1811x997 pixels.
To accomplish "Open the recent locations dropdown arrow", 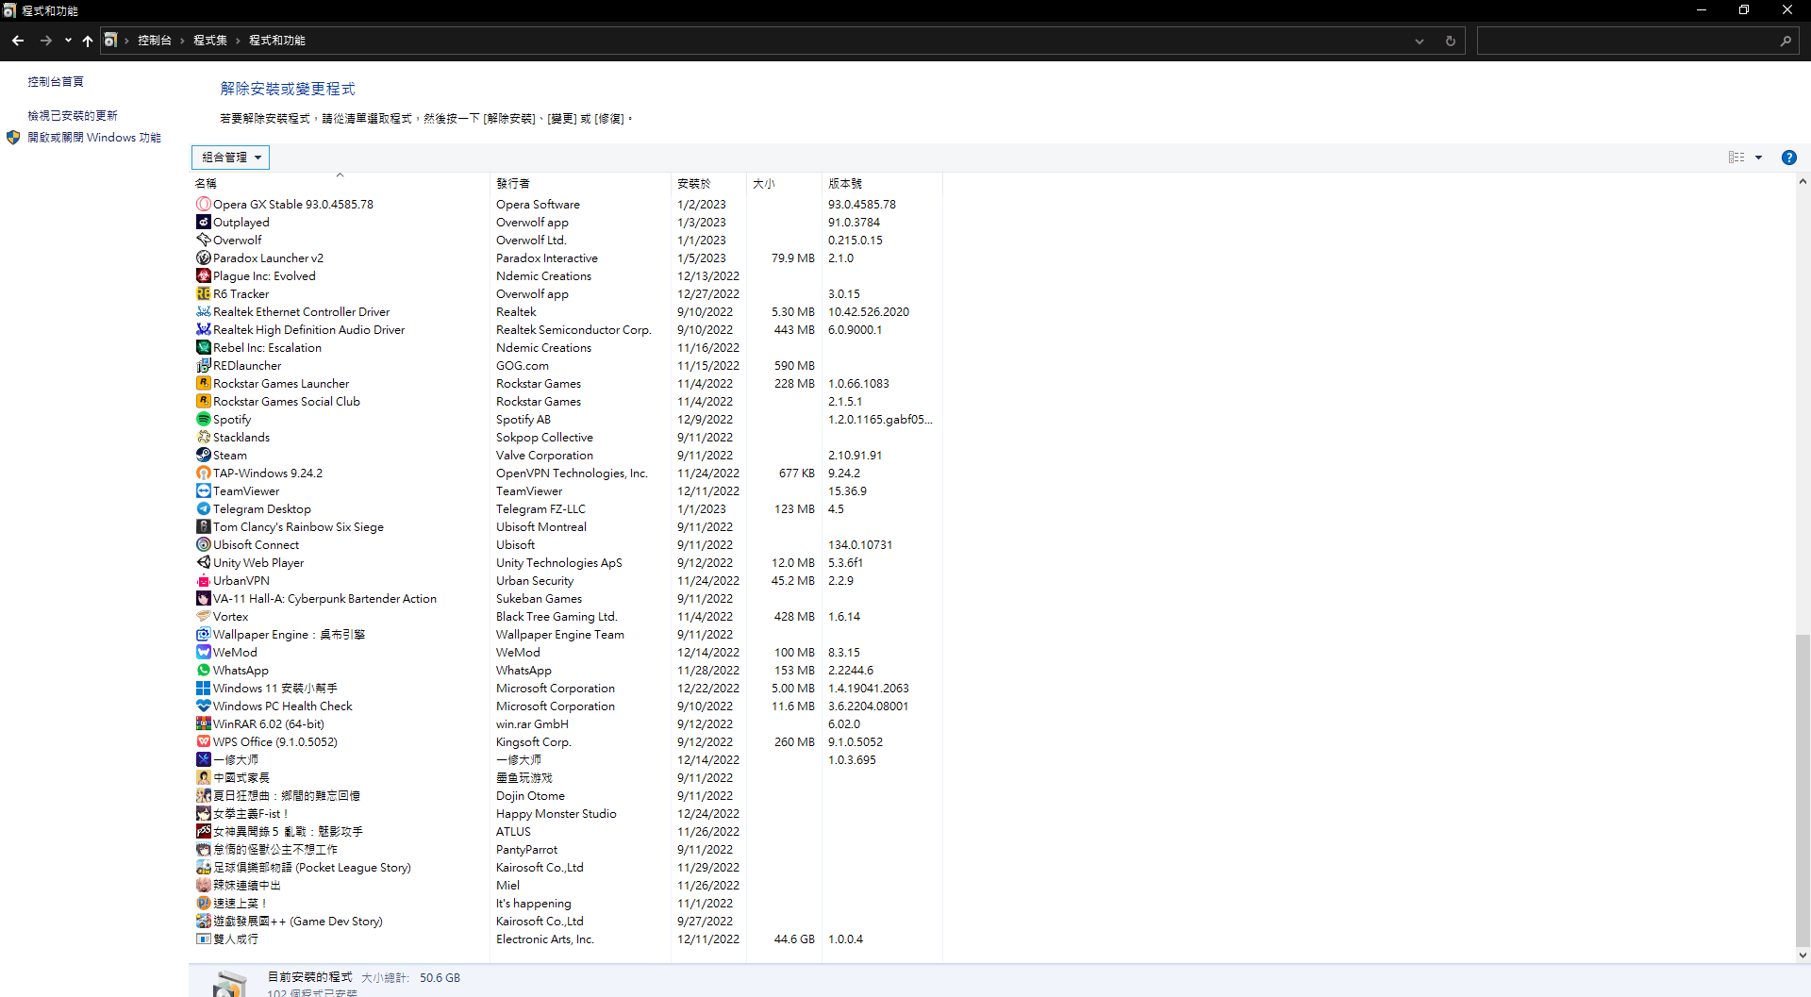I will pyautogui.click(x=68, y=41).
